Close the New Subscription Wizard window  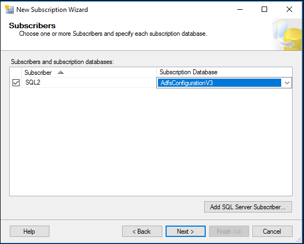(289, 9)
